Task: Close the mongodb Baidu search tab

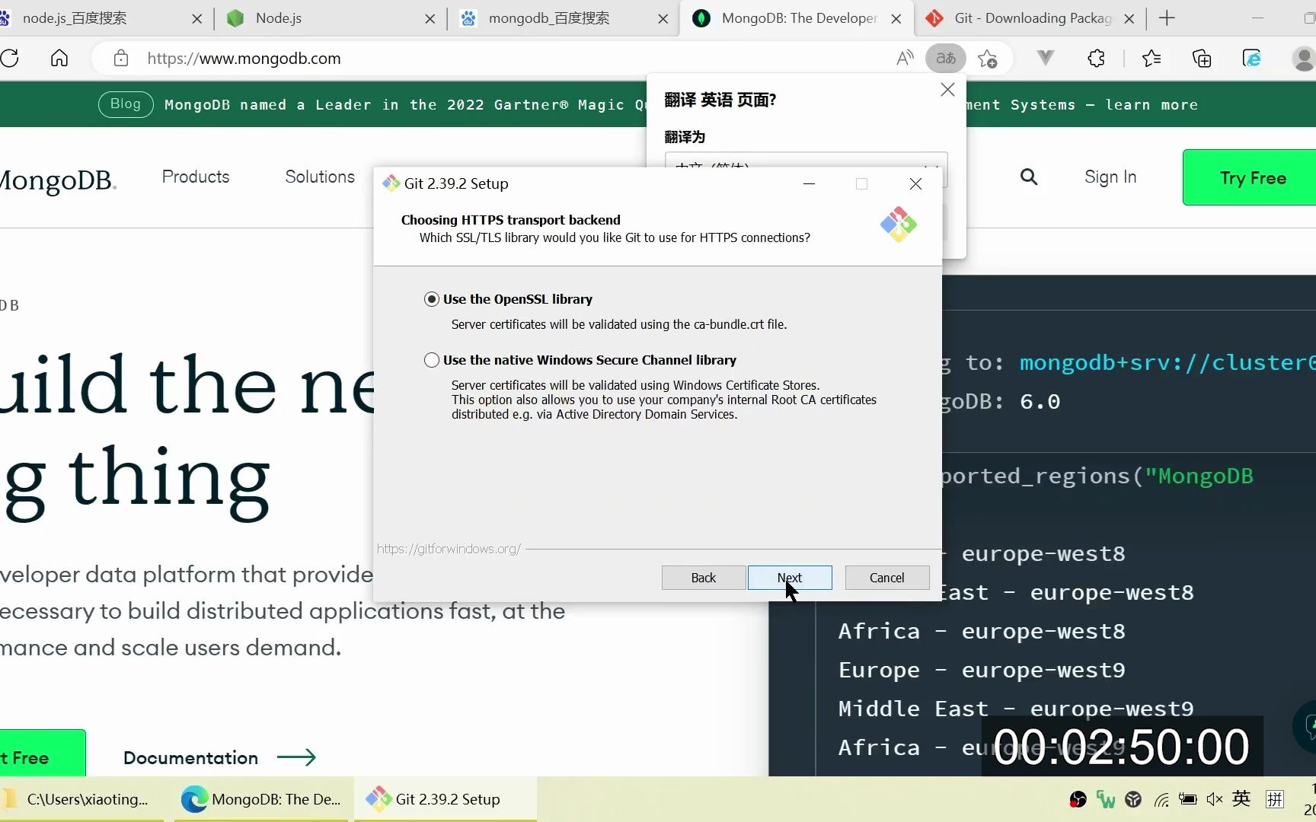Action: (x=663, y=19)
